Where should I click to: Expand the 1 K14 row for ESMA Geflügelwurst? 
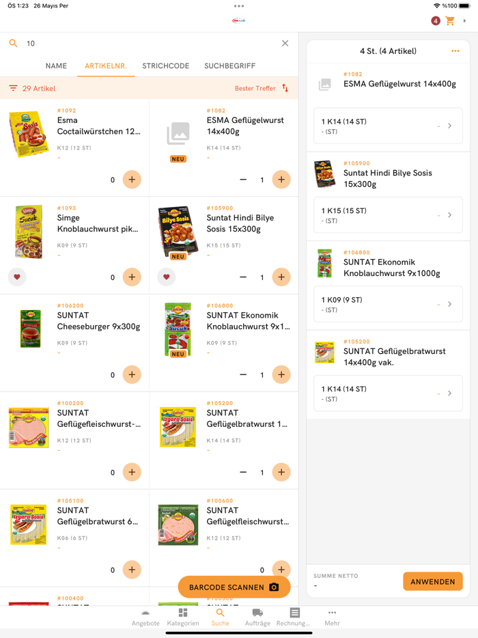449,126
